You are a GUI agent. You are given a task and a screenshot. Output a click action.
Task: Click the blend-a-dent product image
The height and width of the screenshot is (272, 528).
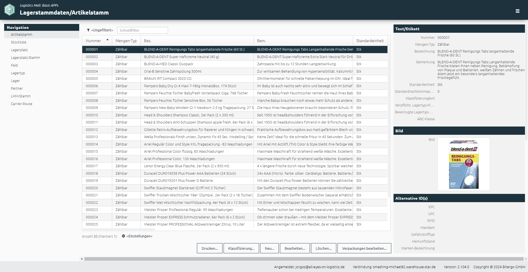tap(464, 164)
